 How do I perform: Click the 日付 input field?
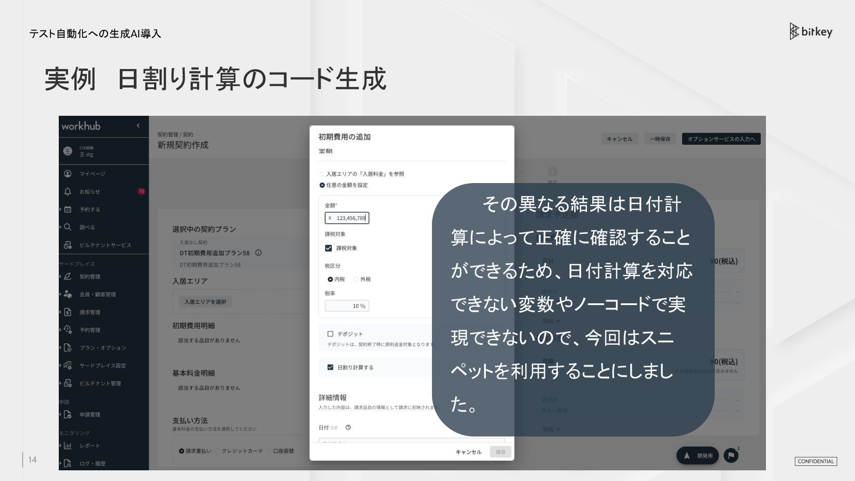tap(412, 441)
